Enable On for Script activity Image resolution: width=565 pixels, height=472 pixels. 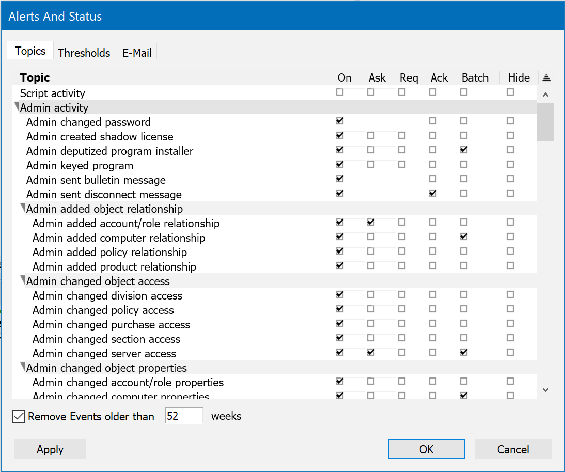(340, 92)
